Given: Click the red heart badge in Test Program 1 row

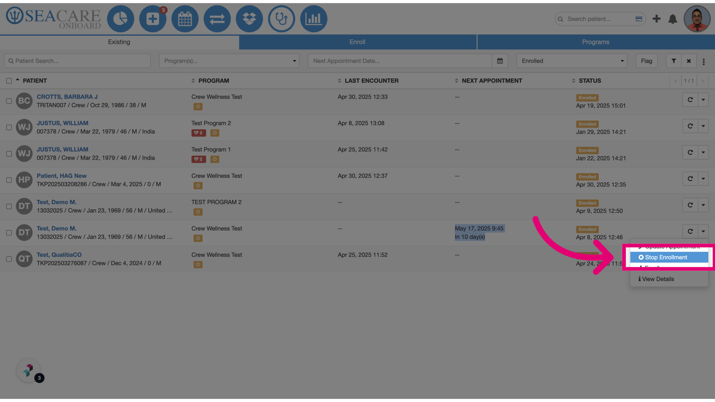Looking at the screenshot, I should (x=198, y=159).
